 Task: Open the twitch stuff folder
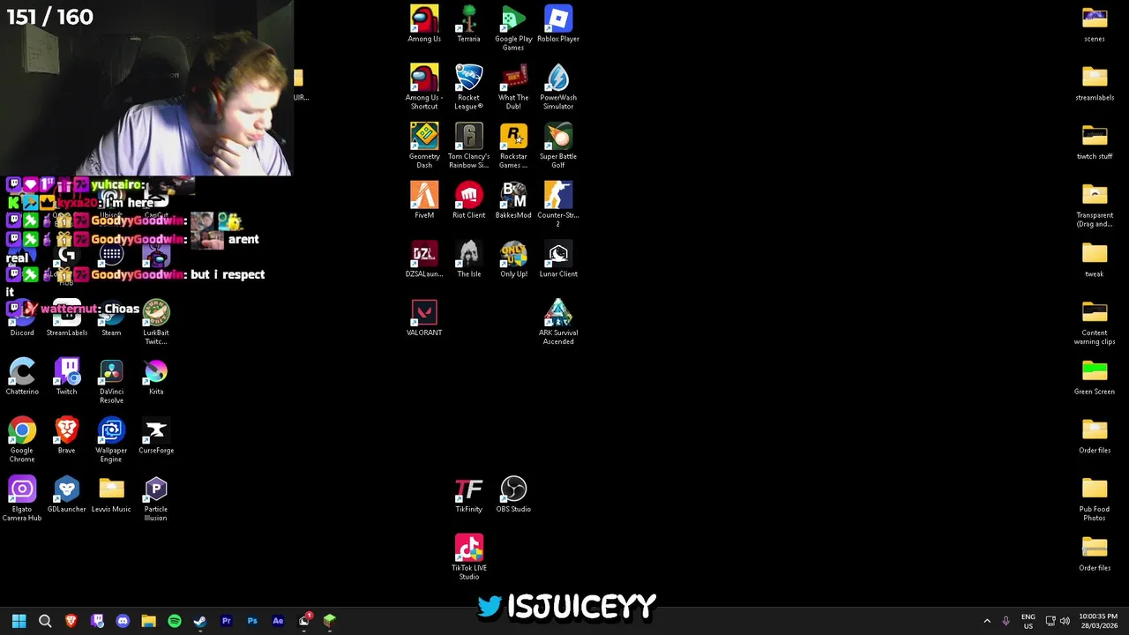point(1095,142)
